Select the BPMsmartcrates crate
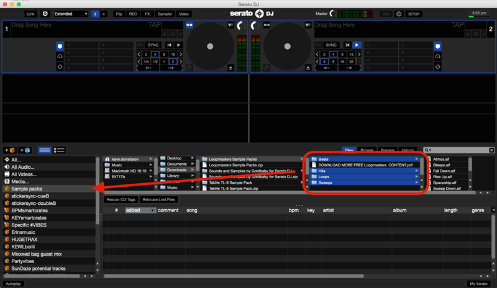This screenshot has width=497, height=288. 49,210
